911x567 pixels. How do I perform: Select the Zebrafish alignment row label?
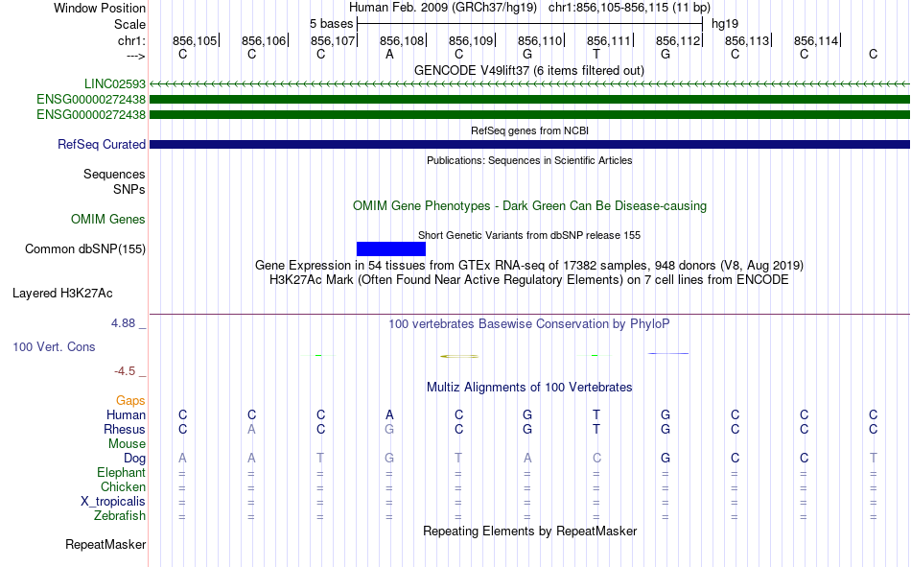[120, 516]
